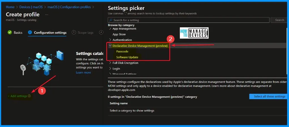
Task: Click the step 3 circle icon
Action: tap(74, 32)
